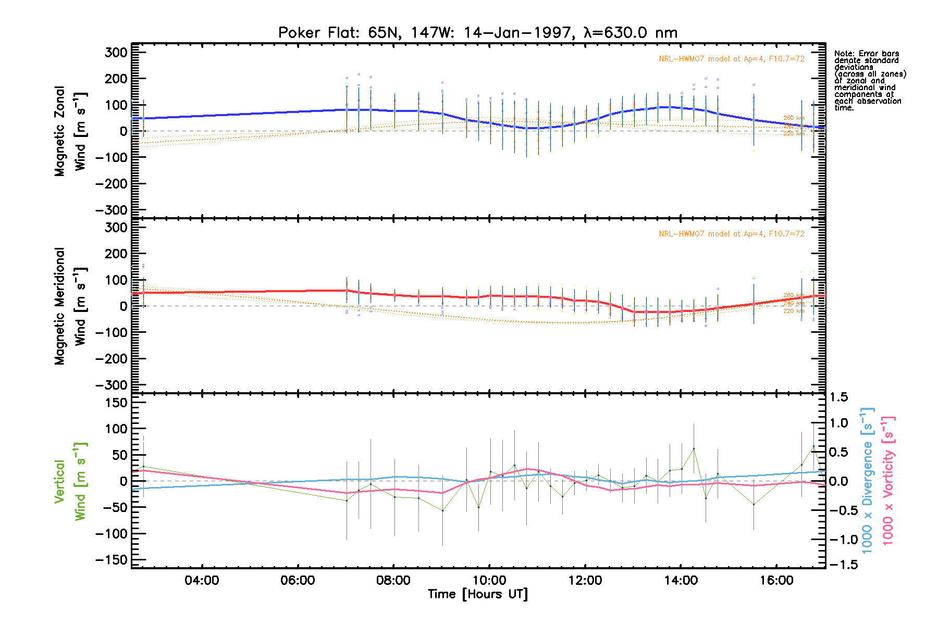Click the blue "1000 x Divergence" axis label
The height and width of the screenshot is (625, 938).
[x=867, y=480]
